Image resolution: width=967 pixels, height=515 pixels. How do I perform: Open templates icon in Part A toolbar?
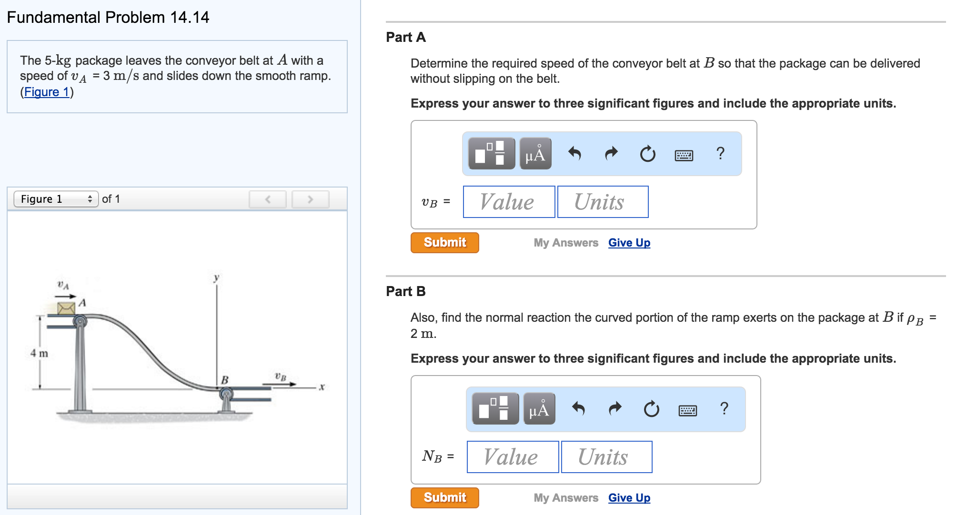point(491,154)
